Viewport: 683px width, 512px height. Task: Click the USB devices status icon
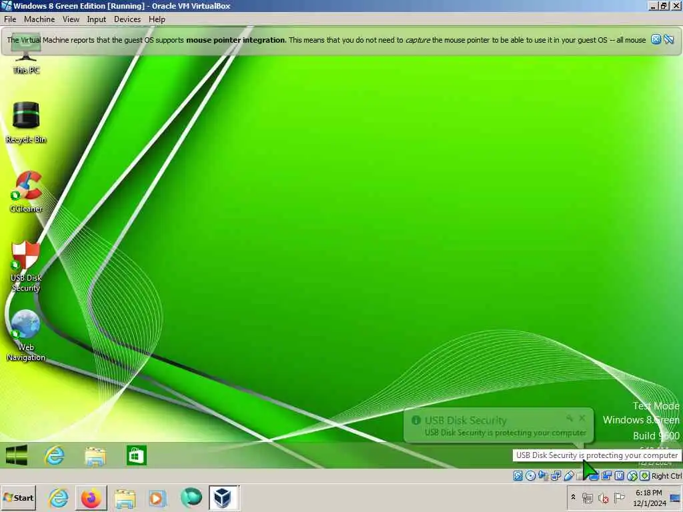pyautogui.click(x=569, y=476)
